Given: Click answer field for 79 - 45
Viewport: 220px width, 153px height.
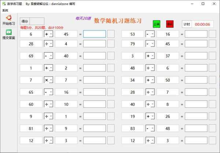Looking at the screenshot, I should pos(196,44).
